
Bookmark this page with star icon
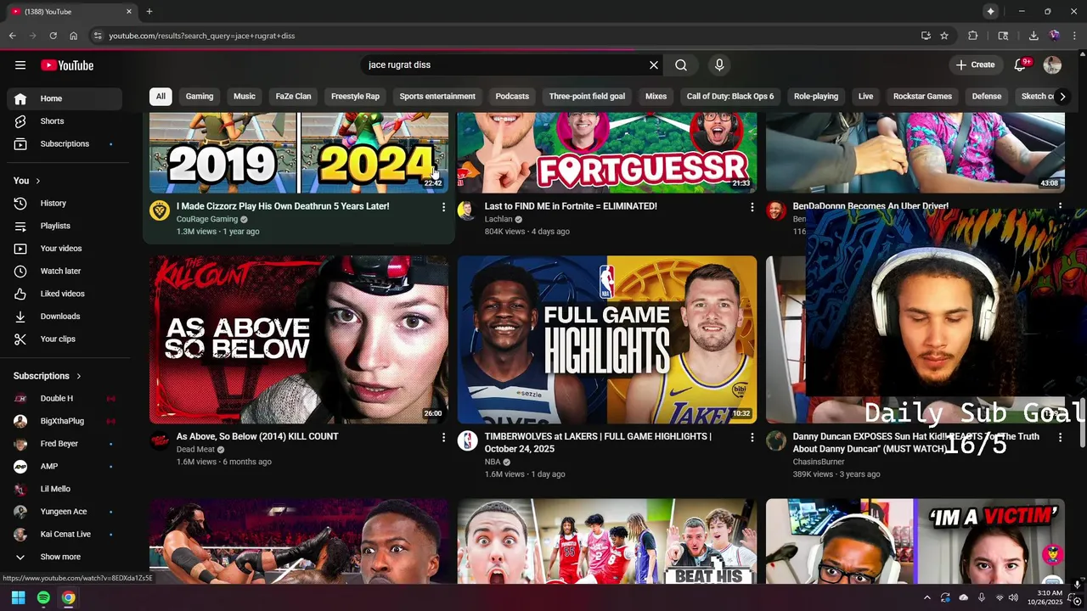tap(944, 36)
